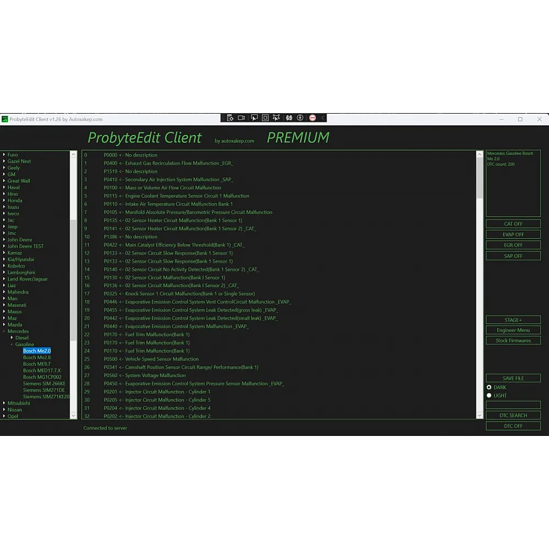Expand the Mitsubishi tree node

click(x=4, y=403)
